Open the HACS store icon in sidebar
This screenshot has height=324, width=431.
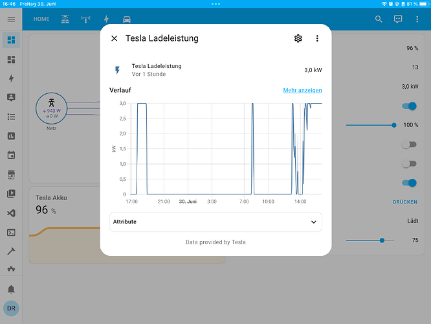coord(11,175)
